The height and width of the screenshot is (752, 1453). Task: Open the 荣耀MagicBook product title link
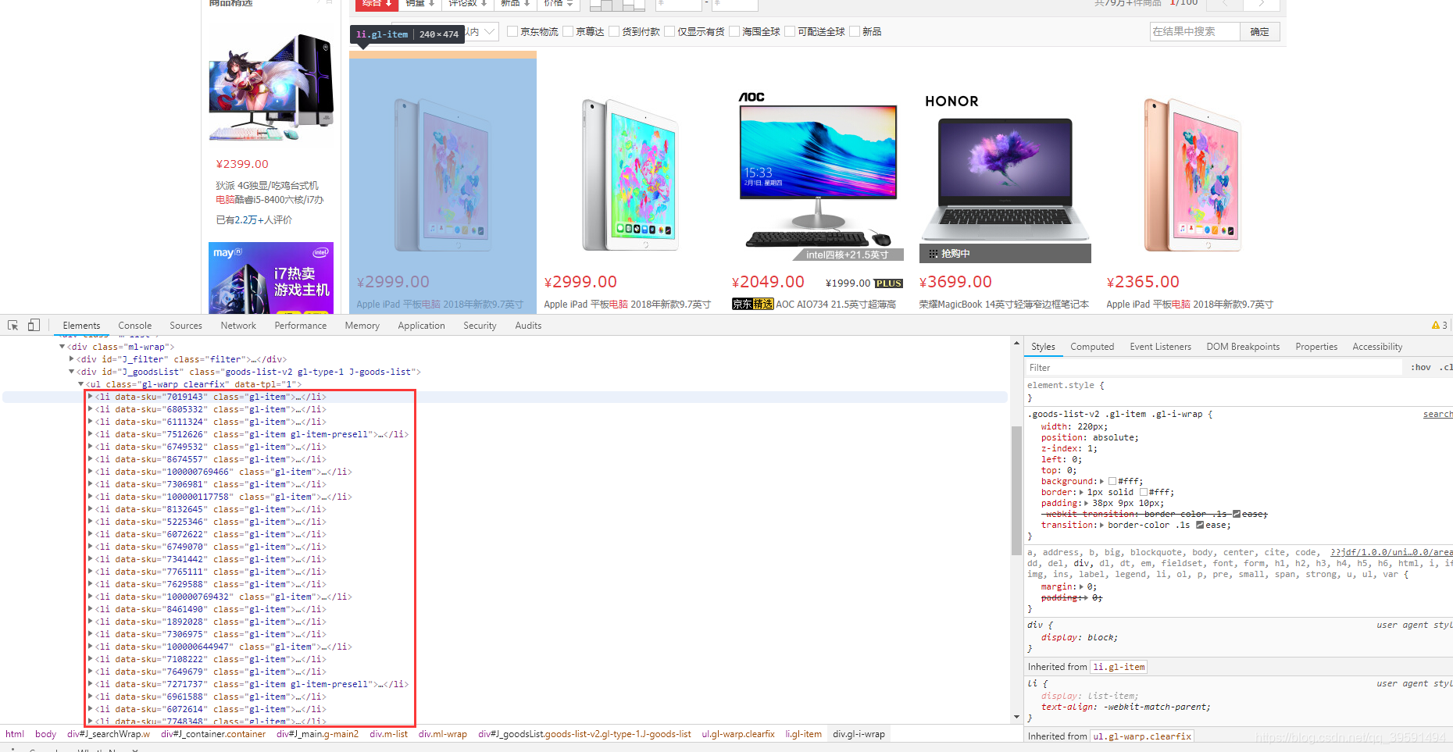coord(1004,305)
